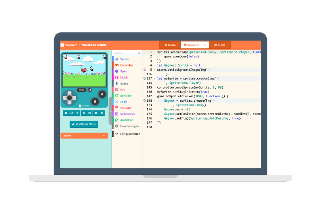The height and width of the screenshot is (214, 321).
Task: Unfold the code at line 5
Action: tap(155, 70)
